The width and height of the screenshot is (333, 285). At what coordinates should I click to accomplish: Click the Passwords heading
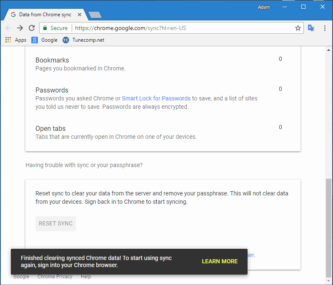pyautogui.click(x=52, y=90)
